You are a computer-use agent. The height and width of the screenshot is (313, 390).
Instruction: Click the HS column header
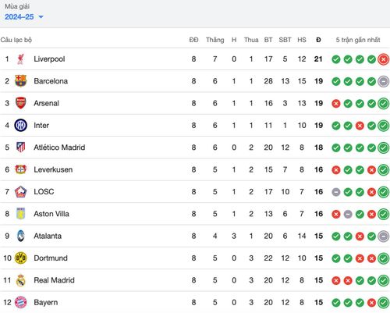302,40
